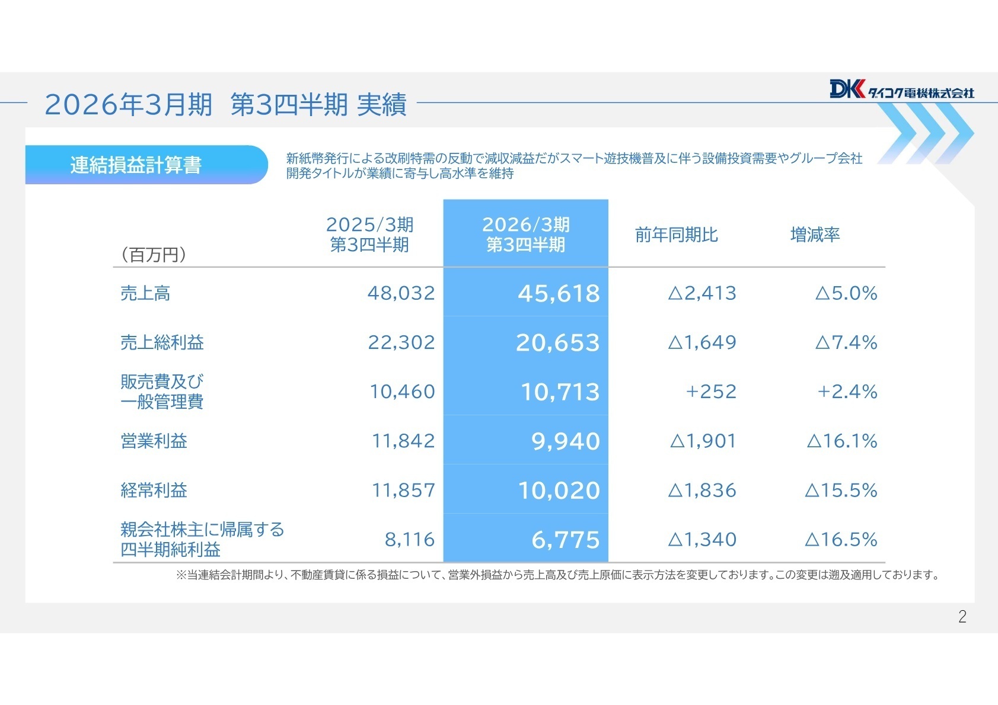The image size is (998, 705).
Task: Click the summary line starting '新紙幣発行による改刷特需'
Action: [x=574, y=158]
